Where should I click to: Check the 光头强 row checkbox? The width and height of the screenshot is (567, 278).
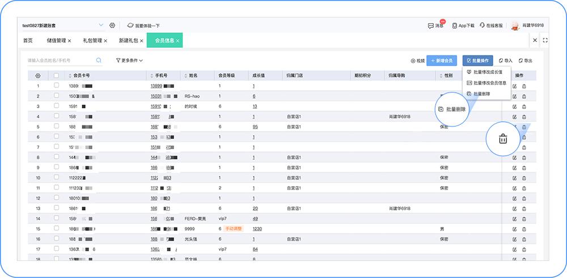tap(56, 238)
